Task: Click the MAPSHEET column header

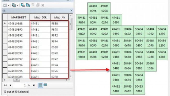Action: [x=19, y=17]
